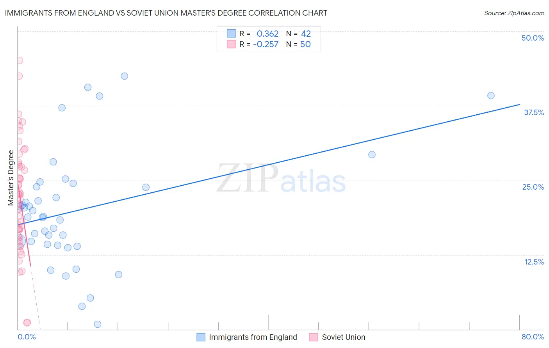Screen dimensions: 549x348
Task: Click the topmost pink data point
Action: [x=20, y=60]
